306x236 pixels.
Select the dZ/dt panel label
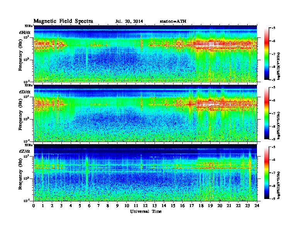coord(25,151)
